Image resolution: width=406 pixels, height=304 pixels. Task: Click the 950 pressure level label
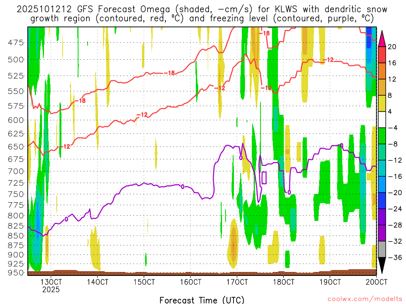tap(16, 273)
